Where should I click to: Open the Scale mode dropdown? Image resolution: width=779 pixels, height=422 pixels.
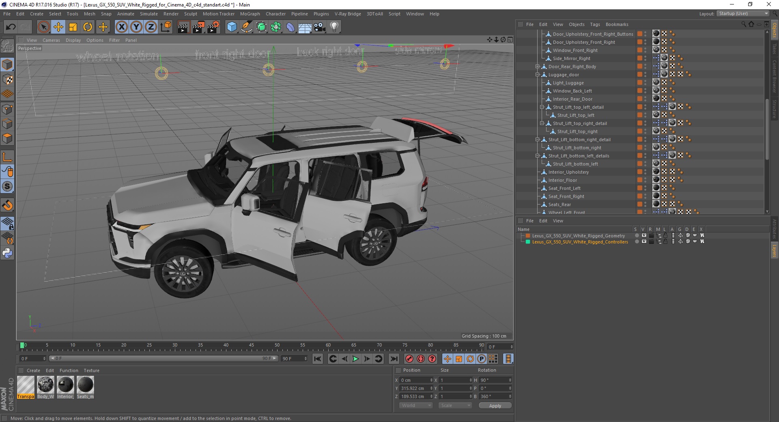click(455, 405)
